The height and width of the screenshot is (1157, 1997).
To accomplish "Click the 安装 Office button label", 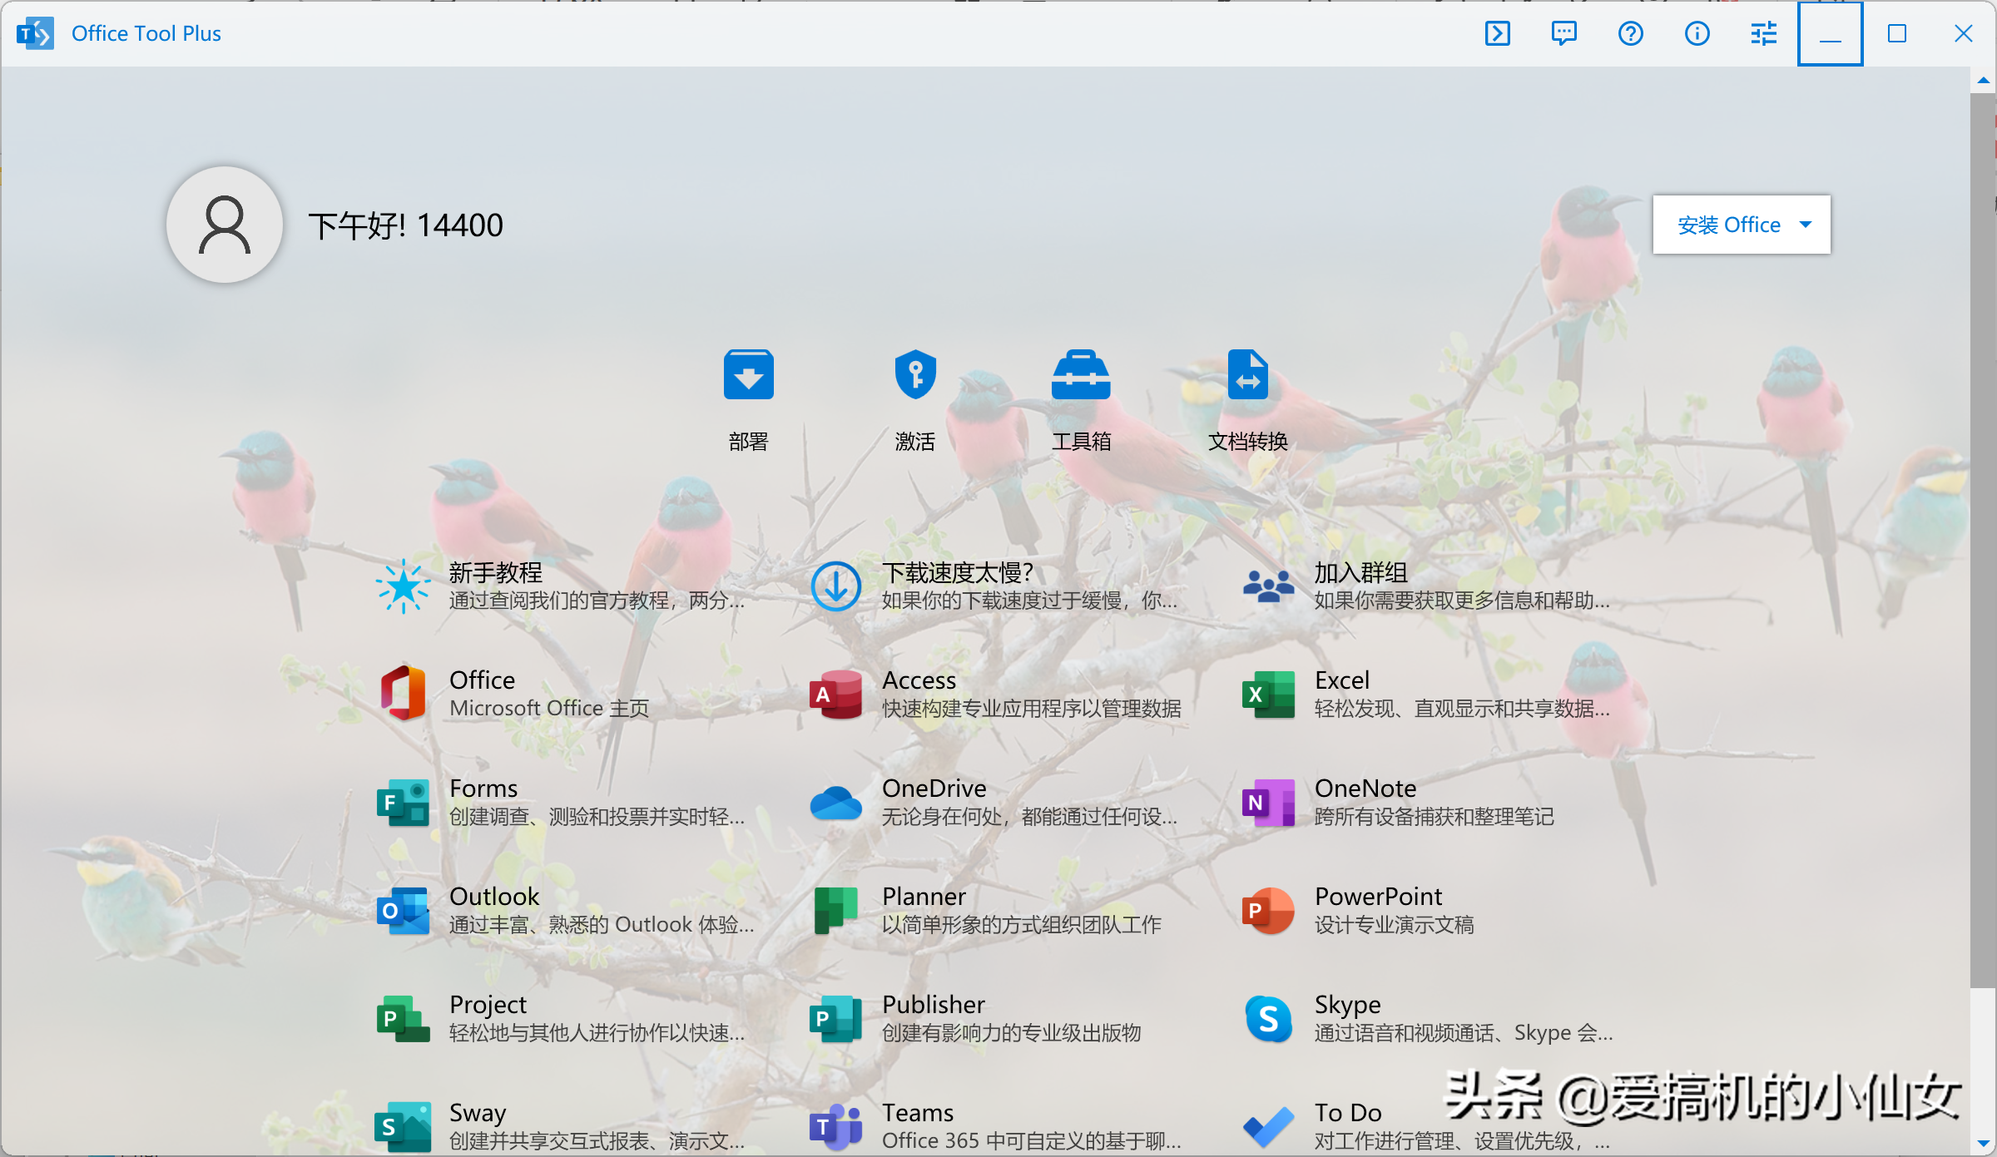I will pyautogui.click(x=1729, y=225).
